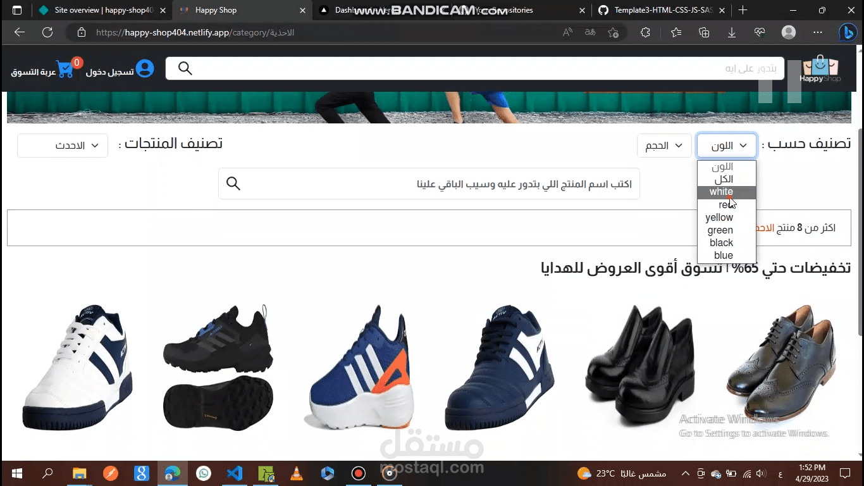Image resolution: width=864 pixels, height=486 pixels.
Task: Open the Settings and more ellipsis menu
Action: 818,32
